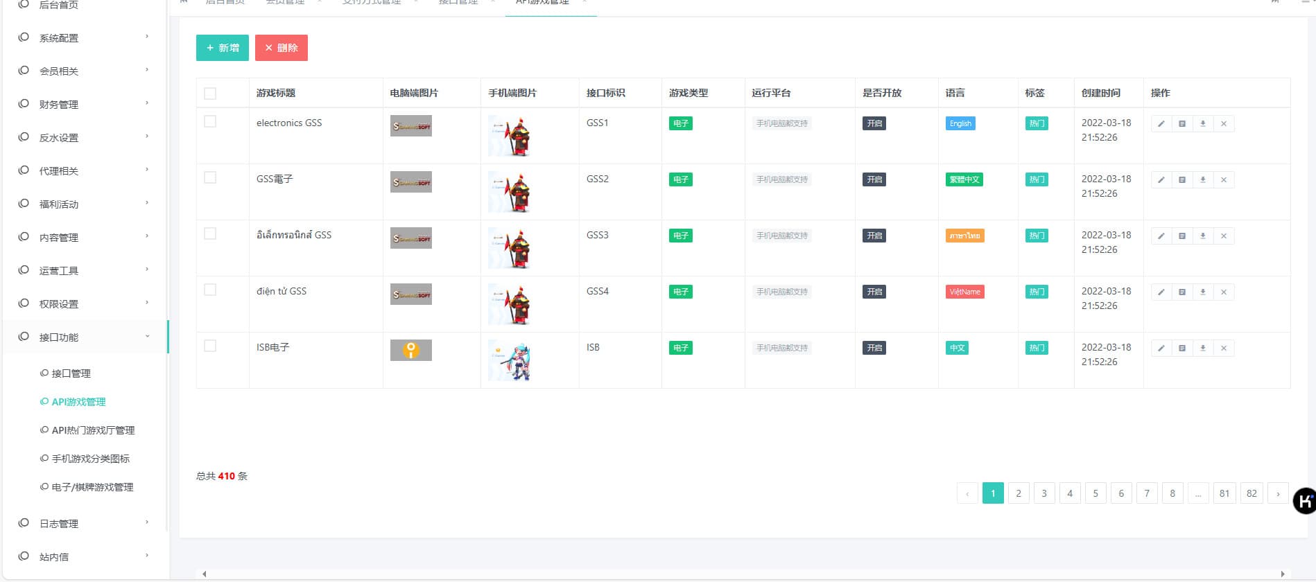Go to page 82 in pagination
This screenshot has height=582, width=1316.
(x=1251, y=493)
